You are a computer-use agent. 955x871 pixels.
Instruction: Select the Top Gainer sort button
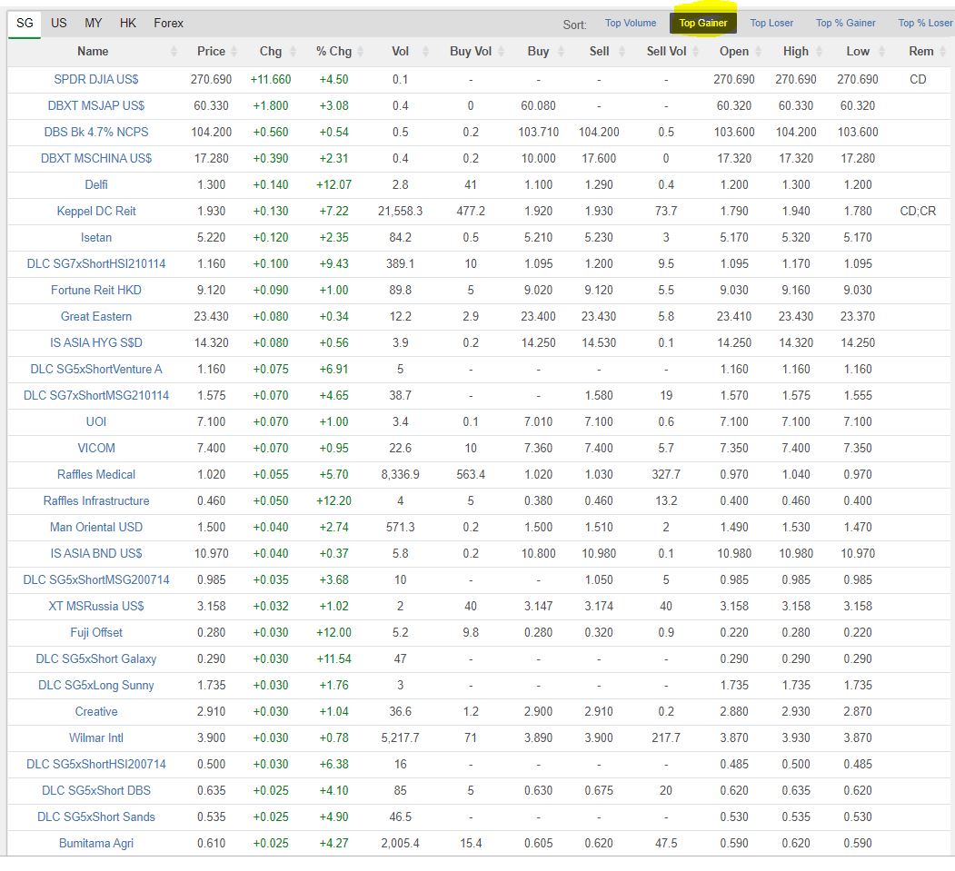(703, 23)
